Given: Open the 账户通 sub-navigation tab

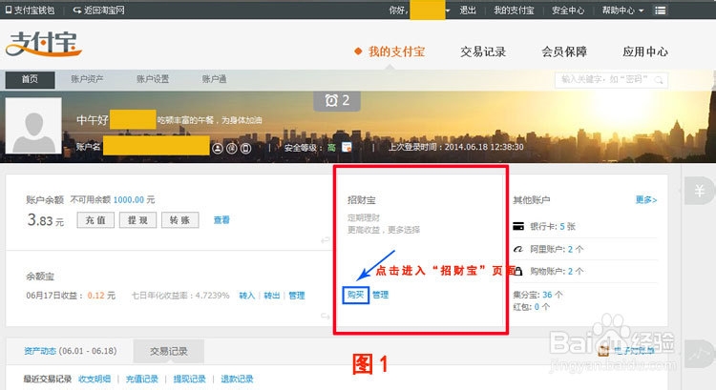Looking at the screenshot, I should [x=214, y=79].
